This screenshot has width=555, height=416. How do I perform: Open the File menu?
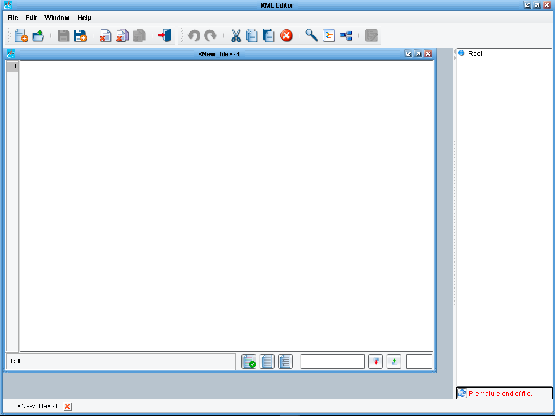click(x=12, y=18)
